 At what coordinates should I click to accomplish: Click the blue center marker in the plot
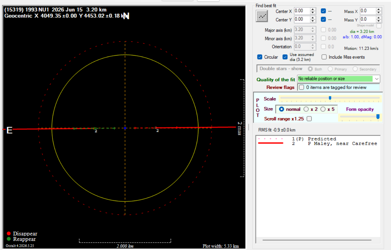pos(125,128)
